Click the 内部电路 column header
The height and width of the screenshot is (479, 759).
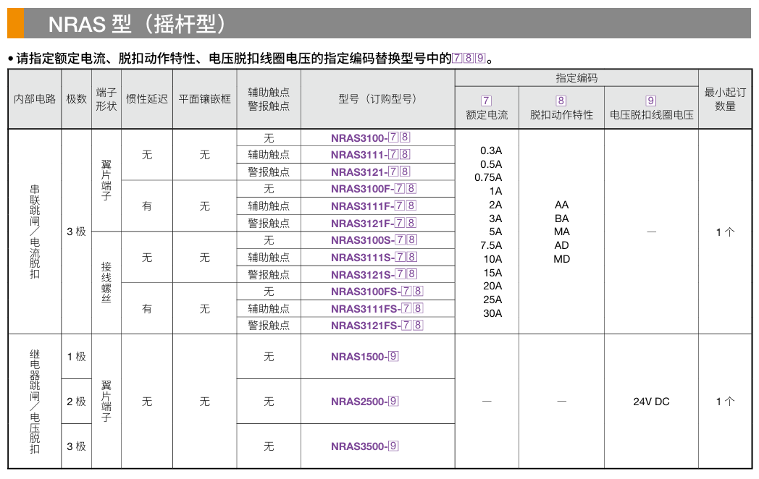pyautogui.click(x=35, y=99)
